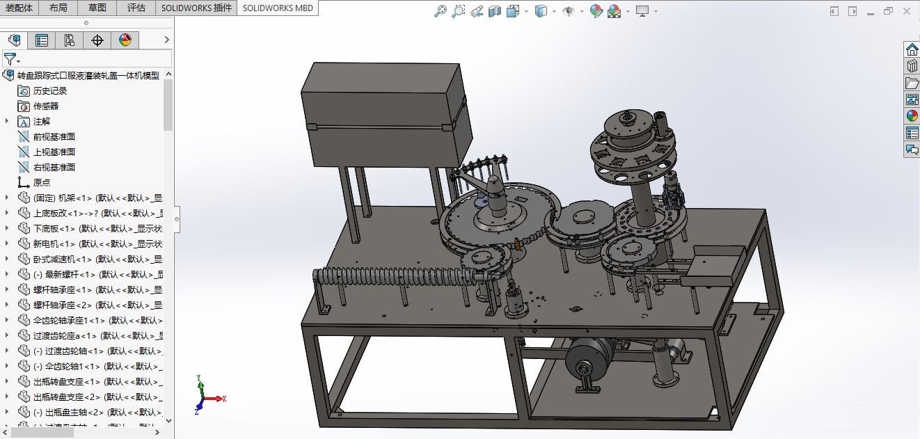Open the Design Library task pane icon
The width and height of the screenshot is (920, 439).
912,66
